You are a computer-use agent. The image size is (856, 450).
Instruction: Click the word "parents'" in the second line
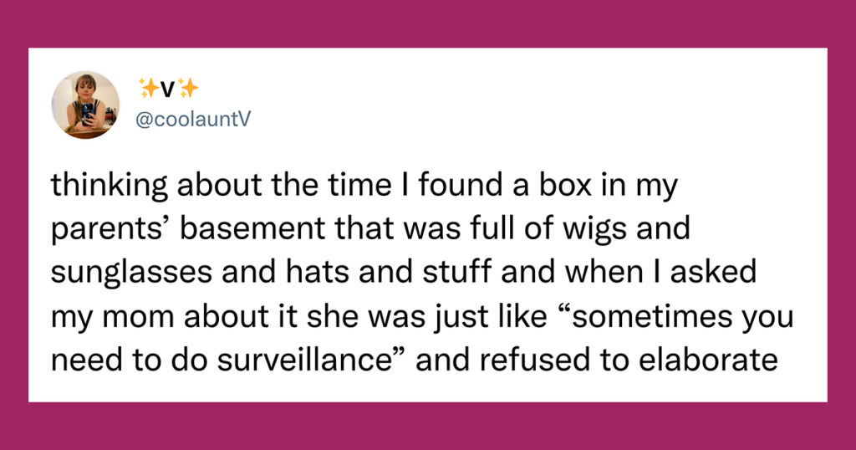point(111,230)
